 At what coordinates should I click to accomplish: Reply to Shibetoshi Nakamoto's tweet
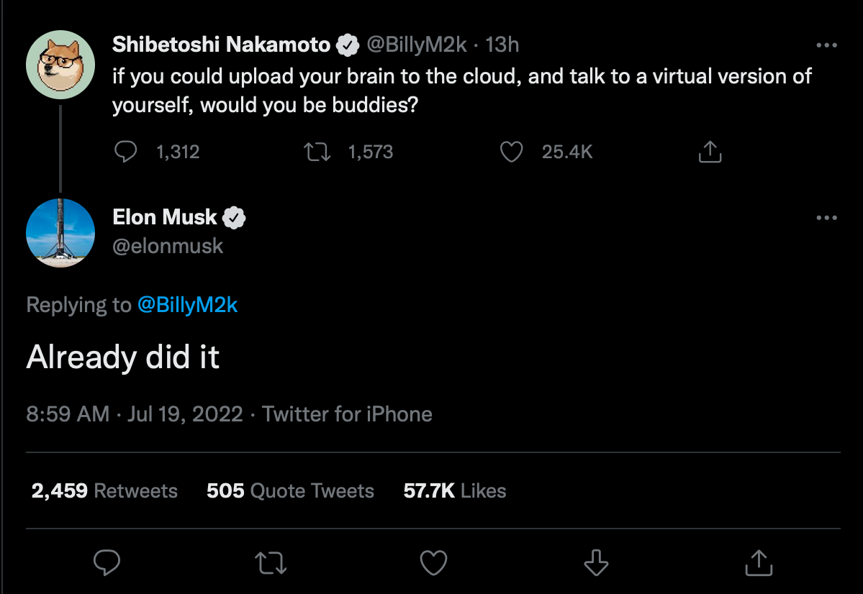coord(127,152)
